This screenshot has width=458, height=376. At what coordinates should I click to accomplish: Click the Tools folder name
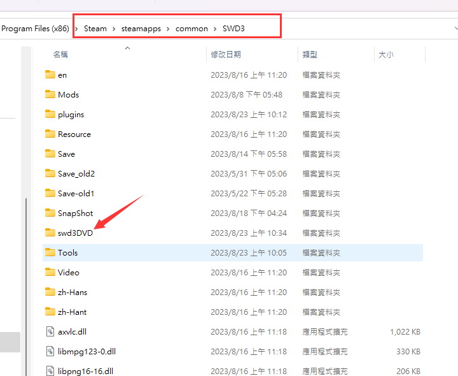68,253
